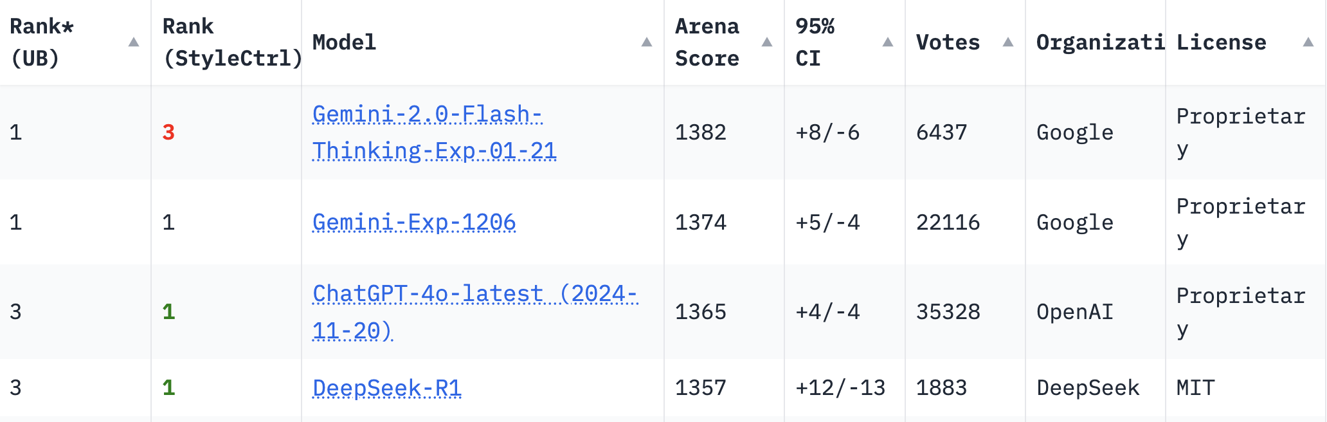Click the 95% CI sort arrow
Viewport: 1327px width, 422px height.
888,42
